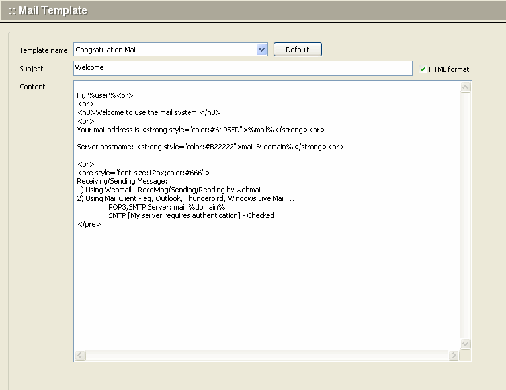Click the pre style font-size line

click(x=144, y=173)
